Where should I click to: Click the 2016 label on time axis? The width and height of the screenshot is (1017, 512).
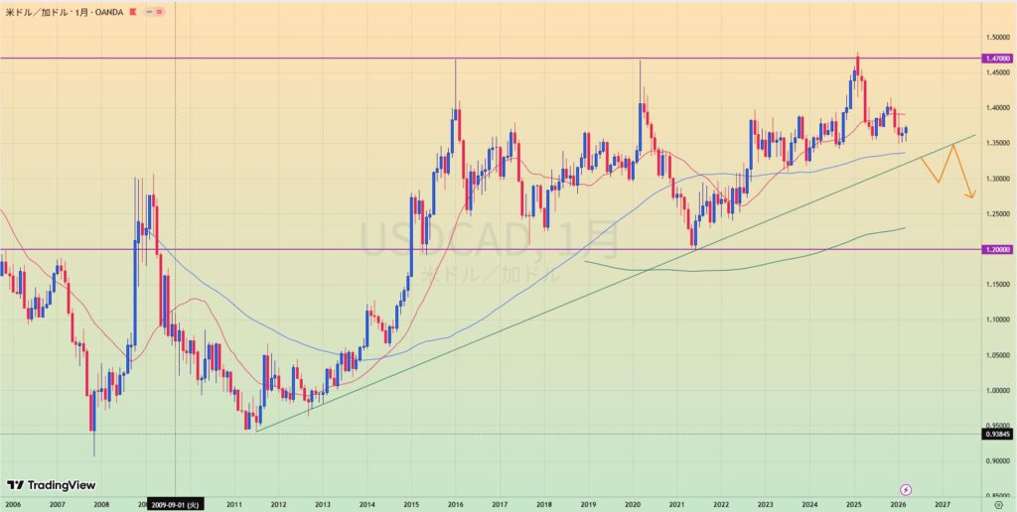(455, 504)
